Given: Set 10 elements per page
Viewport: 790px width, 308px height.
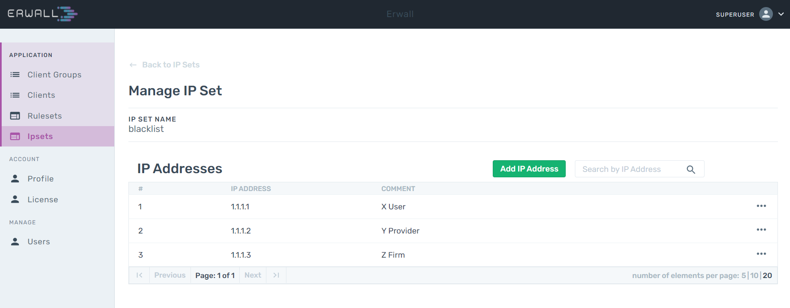Looking at the screenshot, I should [754, 276].
